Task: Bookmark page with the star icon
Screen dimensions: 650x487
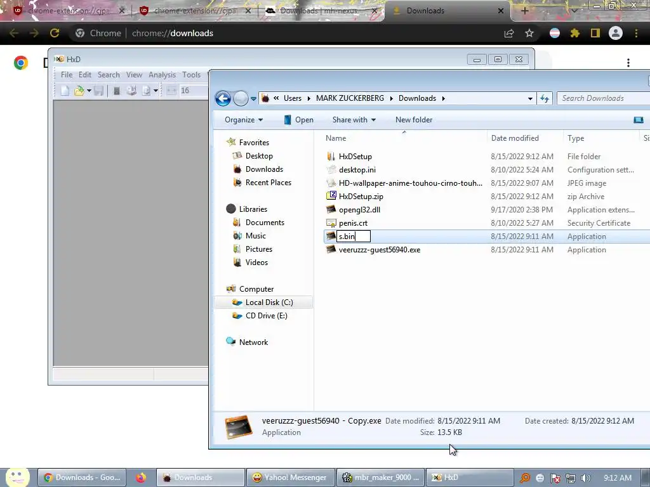Action: tap(529, 33)
